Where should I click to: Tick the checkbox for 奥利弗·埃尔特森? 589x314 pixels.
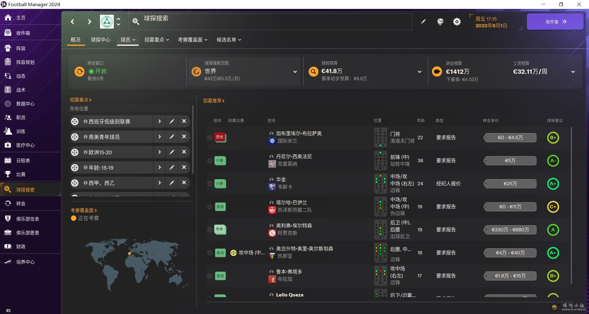(210, 230)
